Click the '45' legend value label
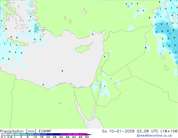Viewport: 178px width, 138px height. point(80,137)
